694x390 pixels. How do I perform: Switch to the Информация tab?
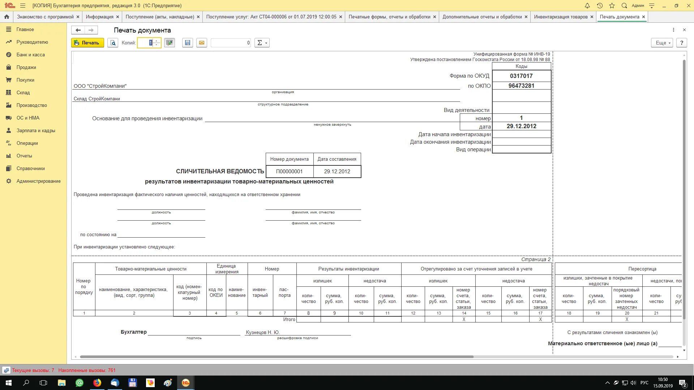click(x=99, y=17)
